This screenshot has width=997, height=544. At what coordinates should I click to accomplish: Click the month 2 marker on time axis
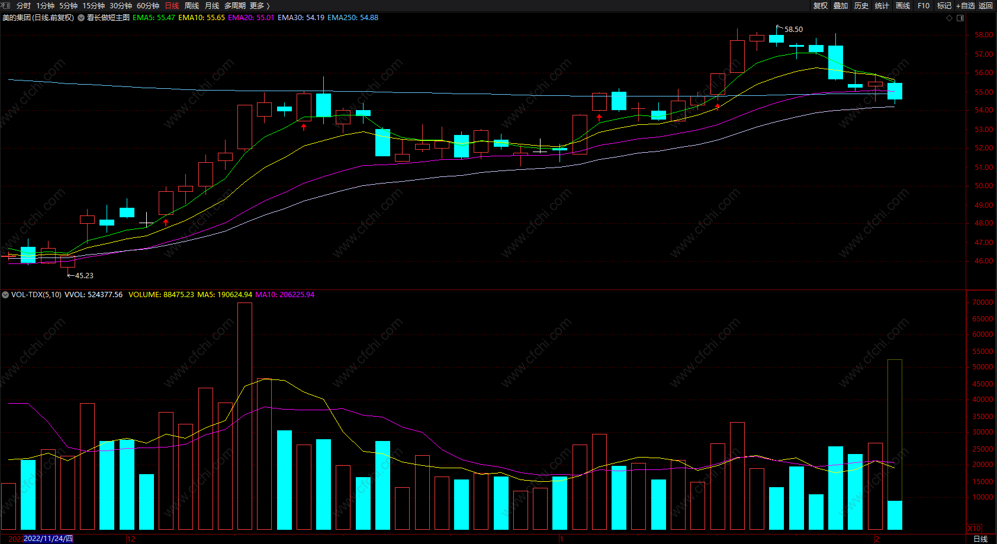(877, 539)
